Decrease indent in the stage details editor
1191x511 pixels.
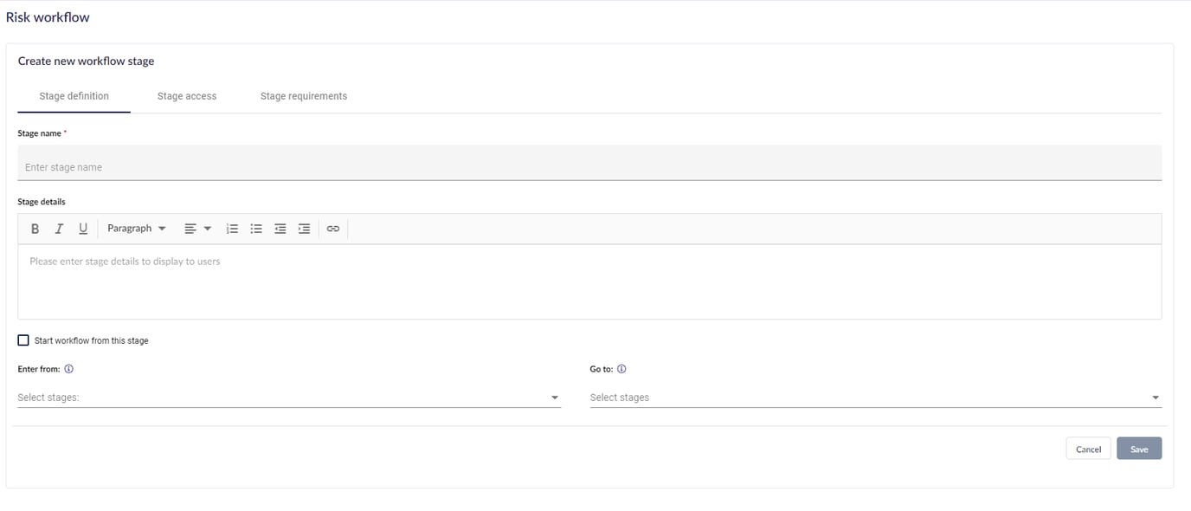(280, 228)
